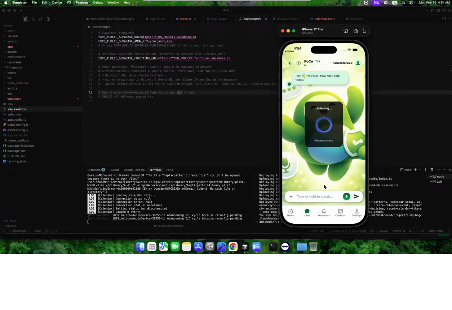Expand the components folder
Screen dimensions: 452x310
tap(16, 57)
